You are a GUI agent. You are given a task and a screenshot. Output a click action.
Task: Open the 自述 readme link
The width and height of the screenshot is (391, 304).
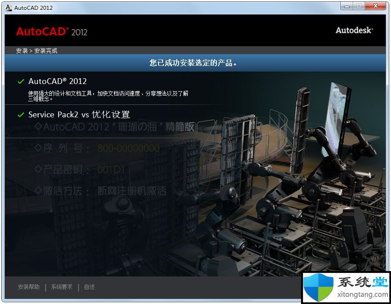tap(89, 287)
